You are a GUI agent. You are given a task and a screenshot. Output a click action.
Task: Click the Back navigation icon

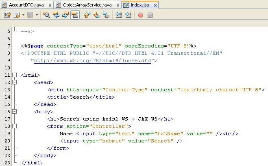(17, 15)
